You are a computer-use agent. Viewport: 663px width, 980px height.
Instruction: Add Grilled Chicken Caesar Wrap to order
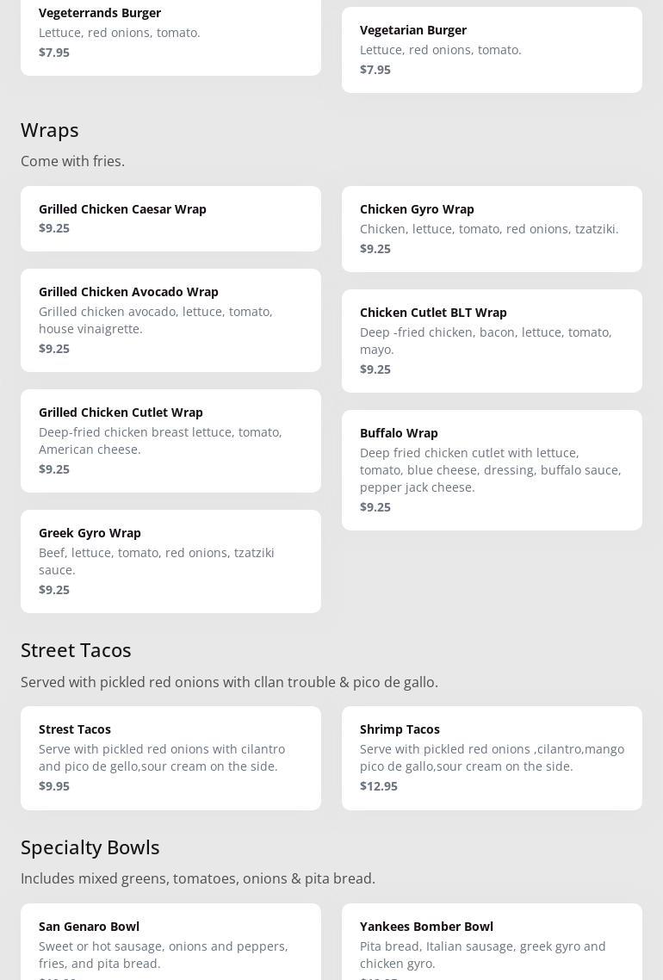[x=170, y=219]
